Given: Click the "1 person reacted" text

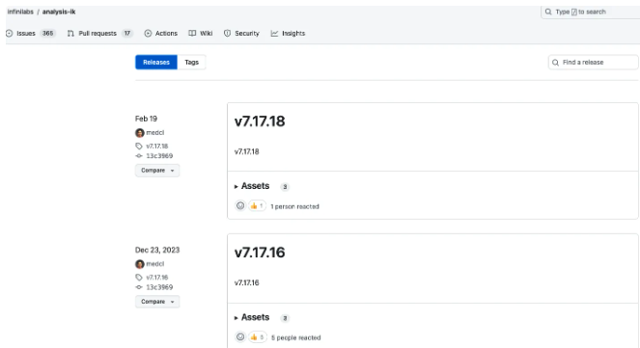Looking at the screenshot, I should pyautogui.click(x=294, y=206).
